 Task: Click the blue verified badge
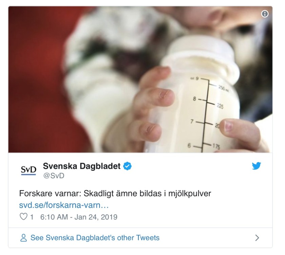tap(128, 166)
